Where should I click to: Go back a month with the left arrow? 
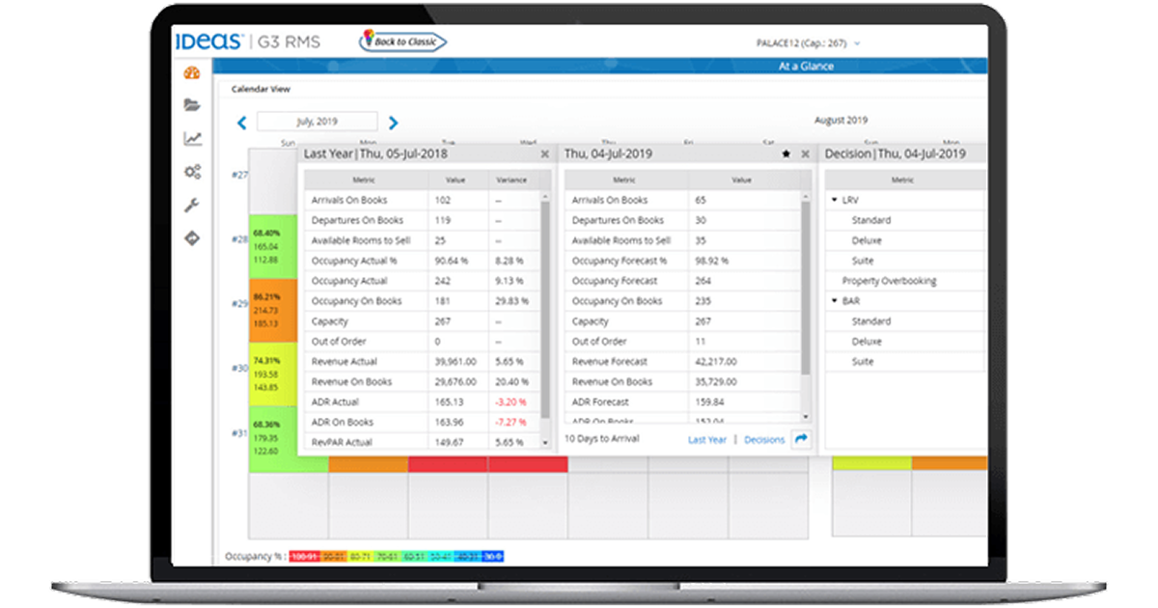[241, 121]
